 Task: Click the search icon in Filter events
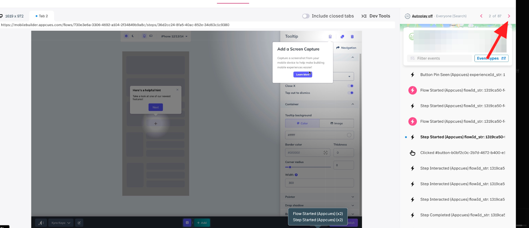pos(412,58)
